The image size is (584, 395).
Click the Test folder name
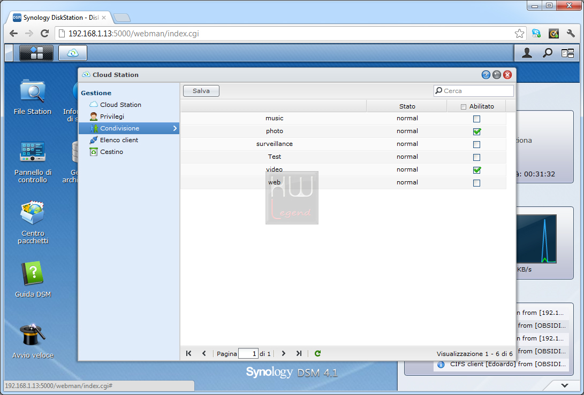click(275, 157)
